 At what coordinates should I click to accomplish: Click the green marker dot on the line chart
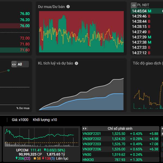(8, 70)
